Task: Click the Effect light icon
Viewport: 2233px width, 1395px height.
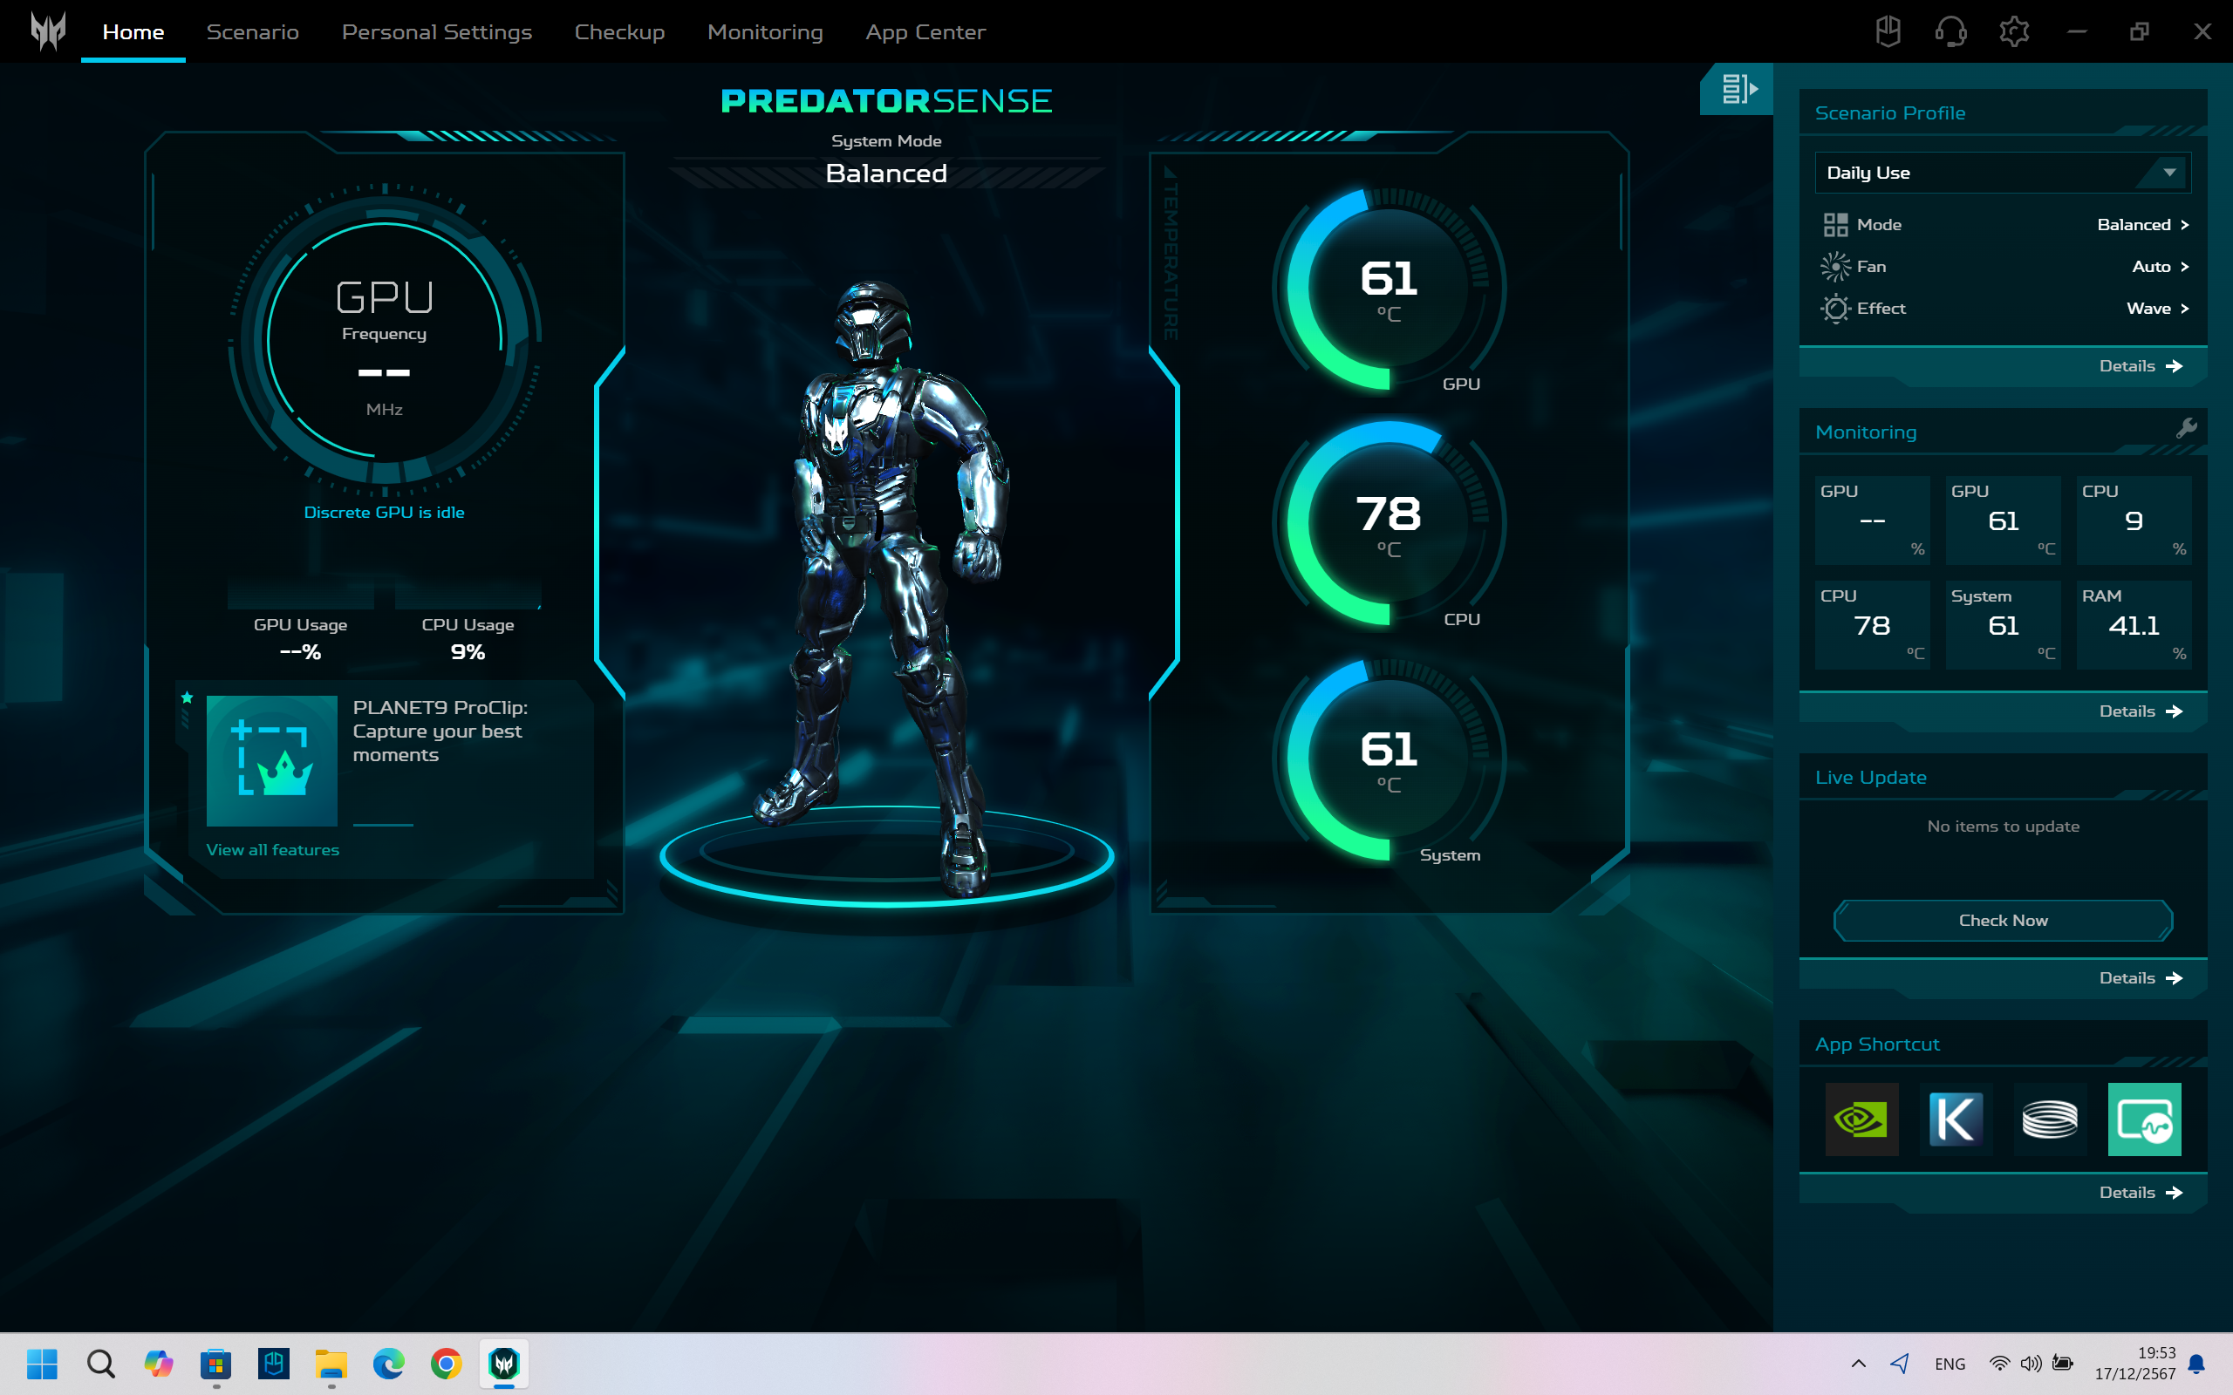Action: coord(1835,308)
